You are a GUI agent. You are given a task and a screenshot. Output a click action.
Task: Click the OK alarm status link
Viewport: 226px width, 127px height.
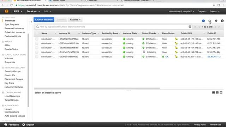pos(167,56)
